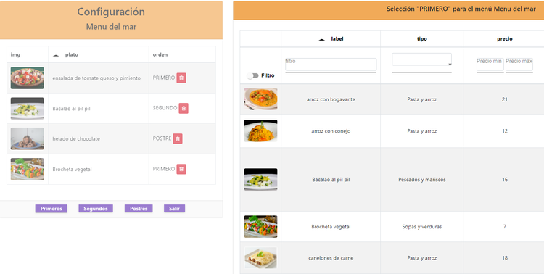Click the tipo column header

422,39
